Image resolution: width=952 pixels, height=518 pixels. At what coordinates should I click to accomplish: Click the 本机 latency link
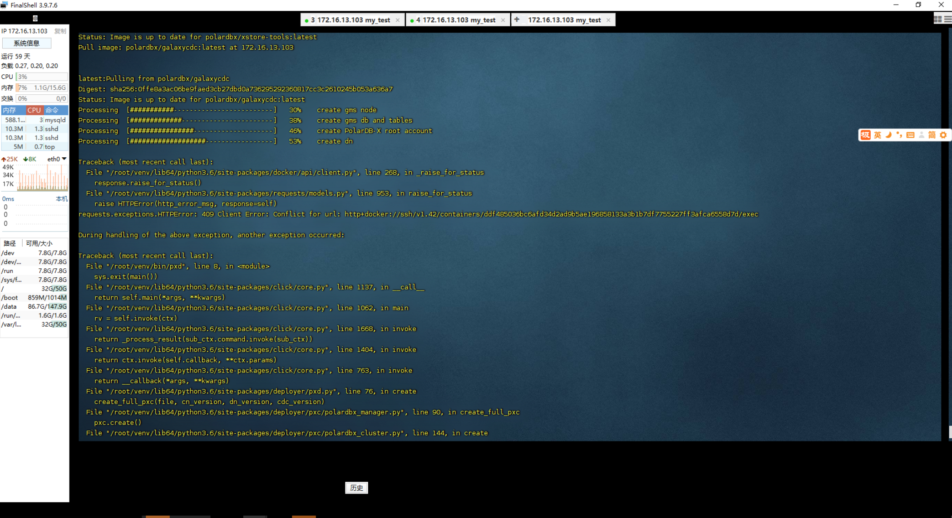(x=62, y=199)
